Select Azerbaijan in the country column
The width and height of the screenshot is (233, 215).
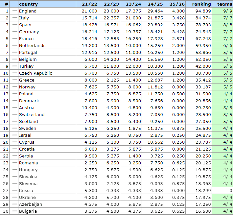click(31, 204)
